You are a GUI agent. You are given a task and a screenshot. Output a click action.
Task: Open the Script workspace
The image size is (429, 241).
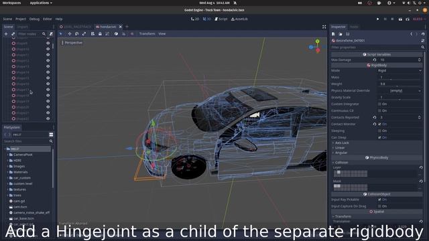click(x=221, y=19)
